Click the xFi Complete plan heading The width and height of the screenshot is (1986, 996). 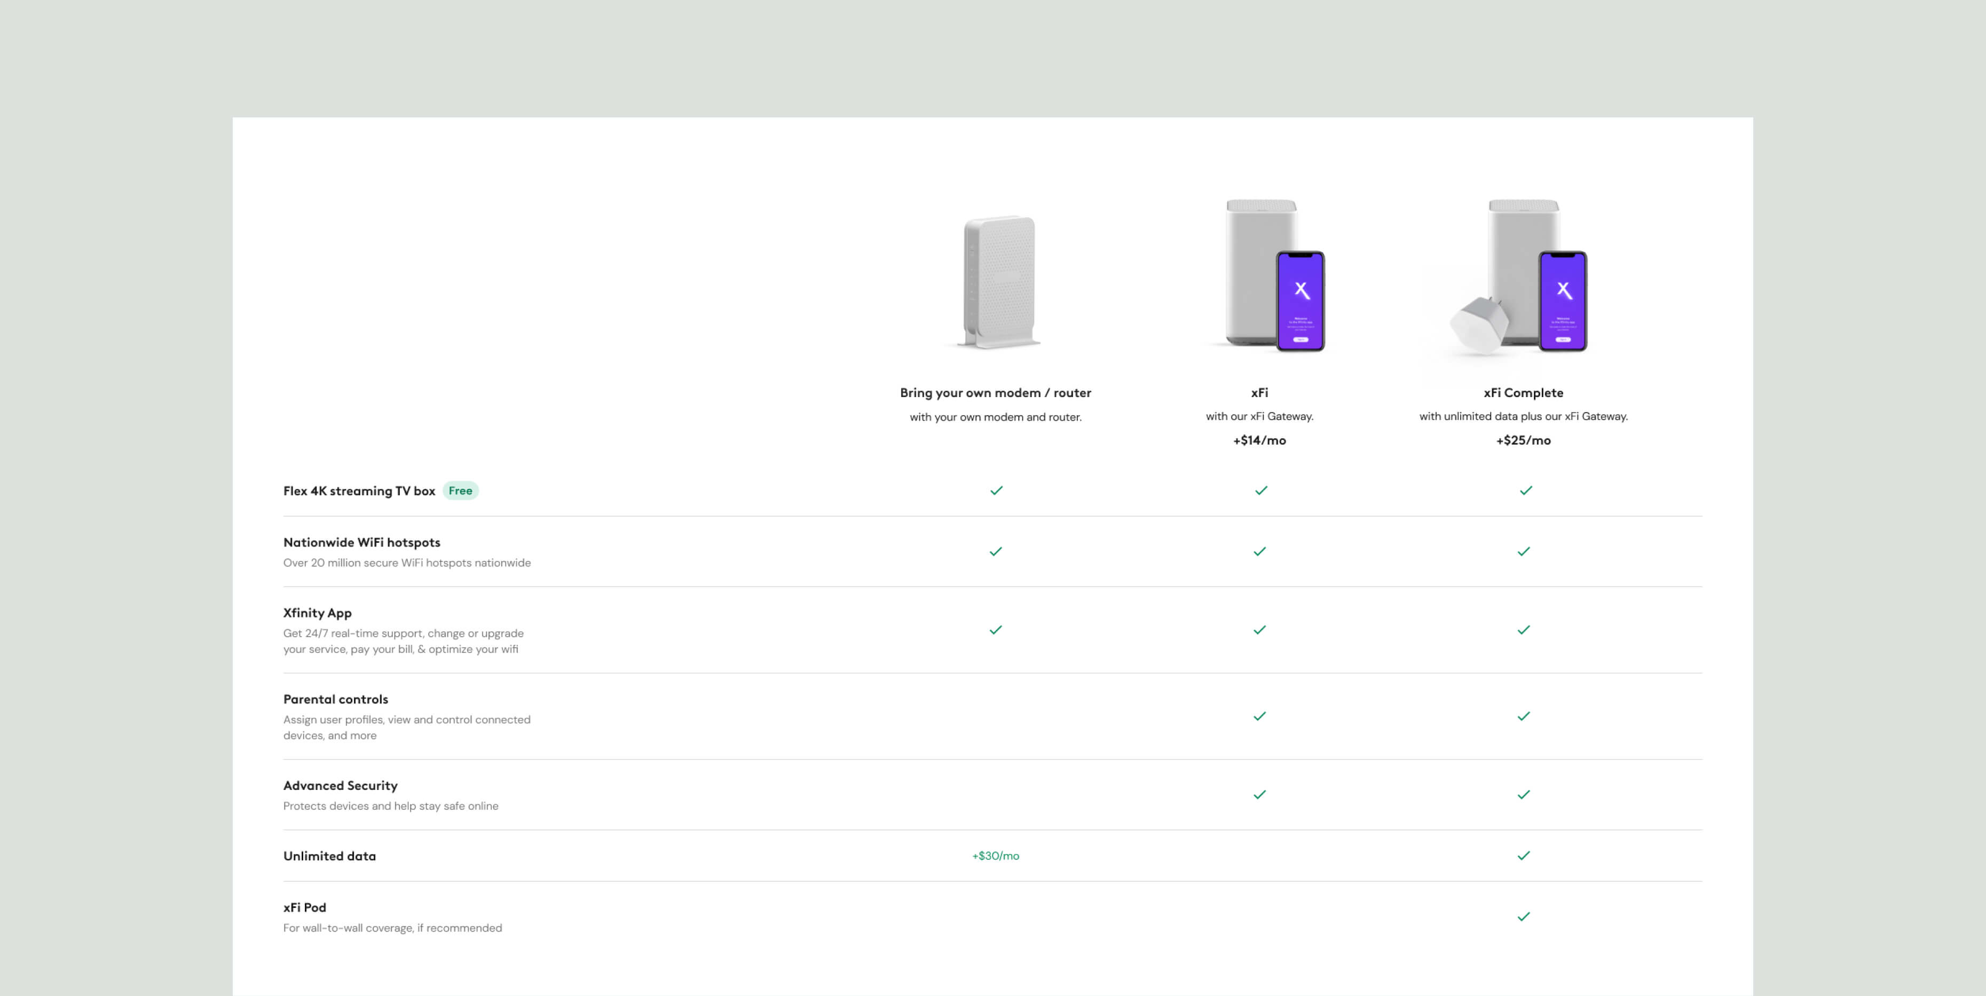(x=1523, y=392)
